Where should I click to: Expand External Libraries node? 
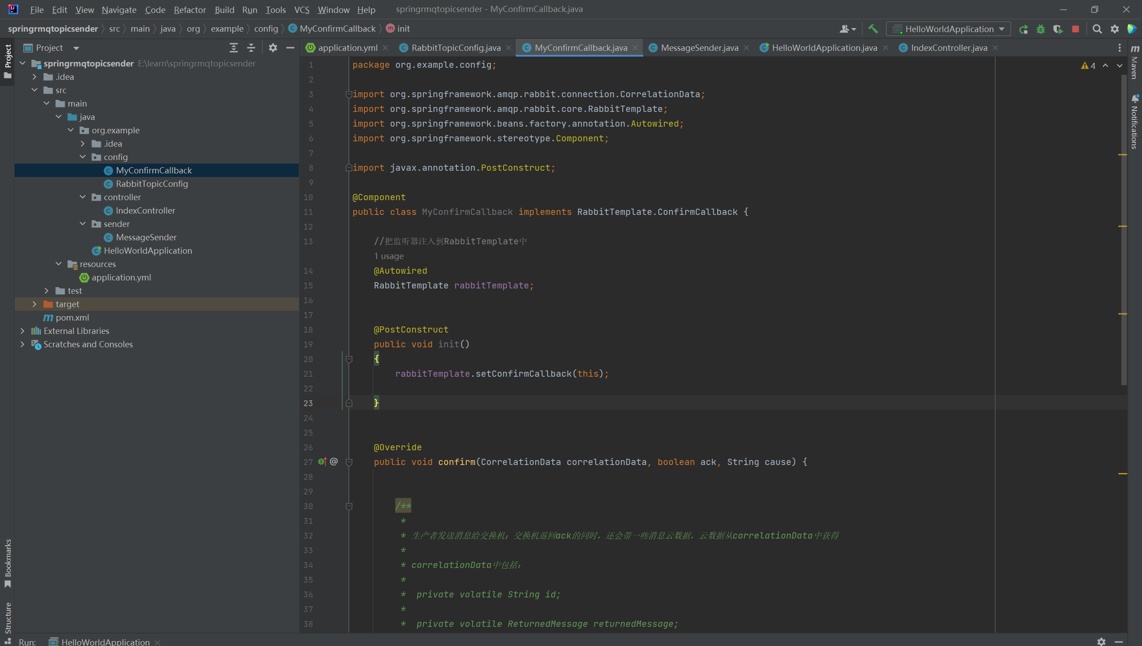pos(23,331)
